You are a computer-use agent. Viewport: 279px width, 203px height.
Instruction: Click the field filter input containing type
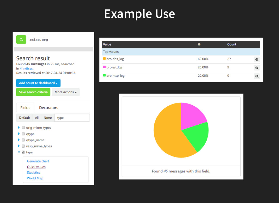72,118
